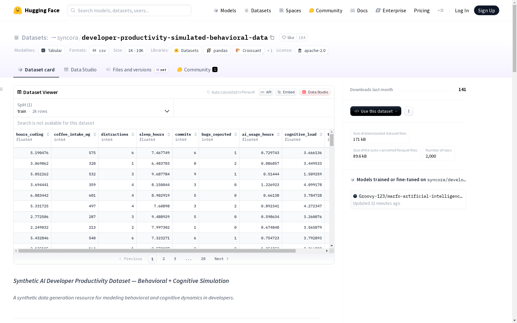Click the table's scroll down arrow
This screenshot has width=517, height=323.
point(332,246)
